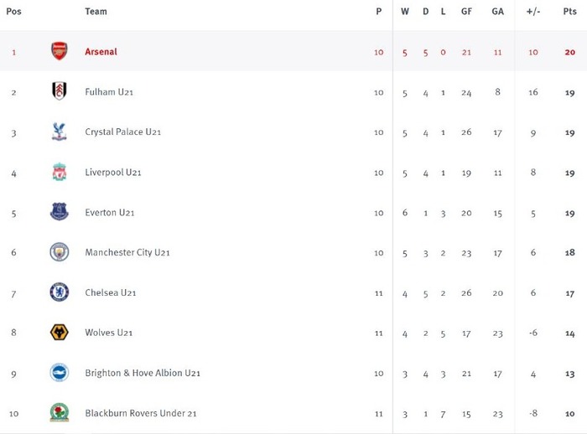Screen dimensions: 587x434
Task: Click Arsenal's 20 points value
Action: click(569, 52)
